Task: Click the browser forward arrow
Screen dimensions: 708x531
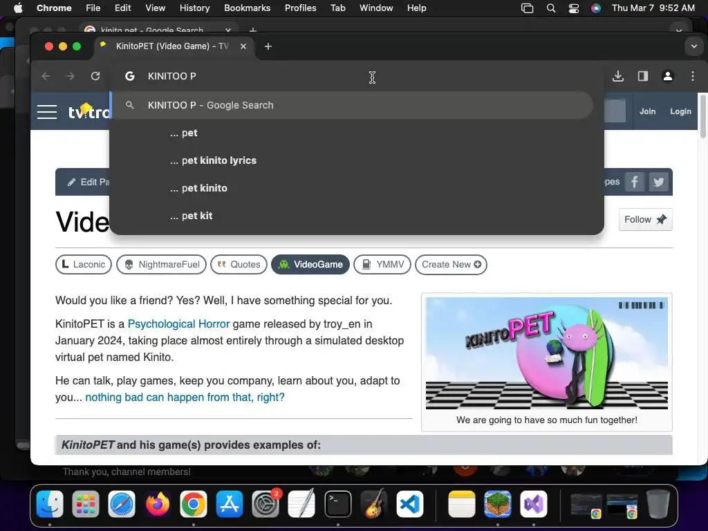Action: pyautogui.click(x=70, y=76)
